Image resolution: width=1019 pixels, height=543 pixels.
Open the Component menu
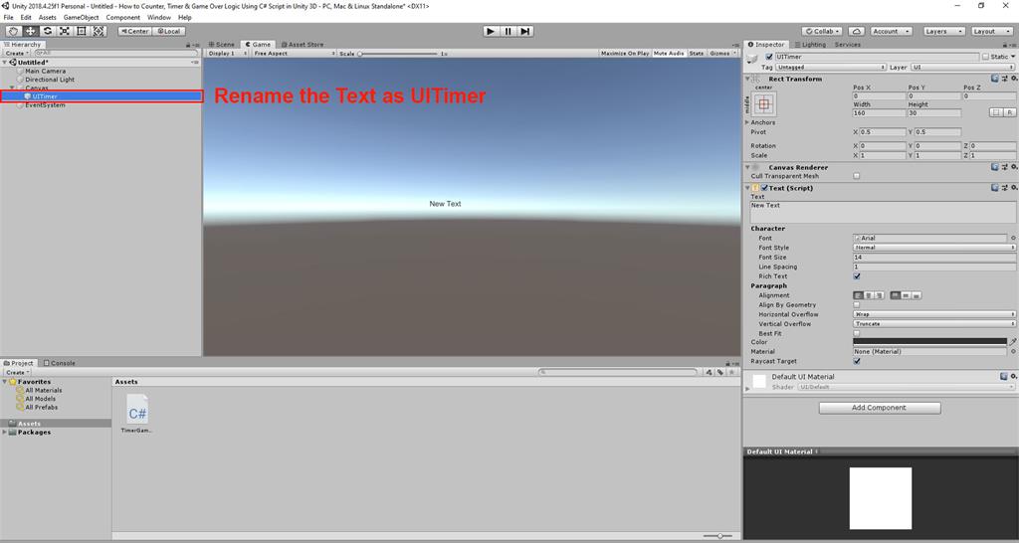coord(122,18)
